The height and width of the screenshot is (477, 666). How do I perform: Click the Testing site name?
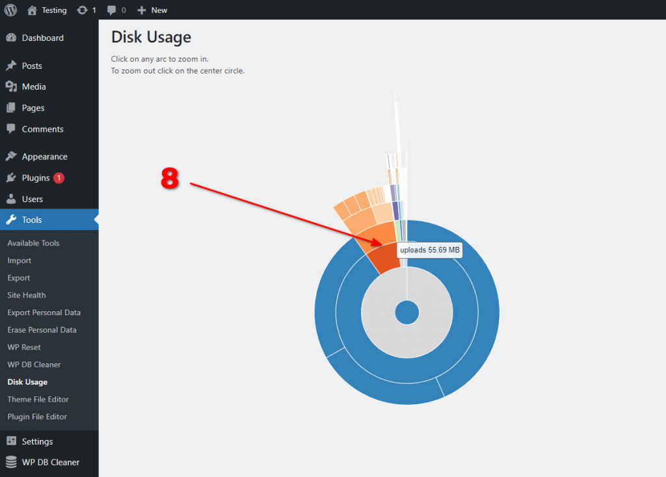(54, 10)
